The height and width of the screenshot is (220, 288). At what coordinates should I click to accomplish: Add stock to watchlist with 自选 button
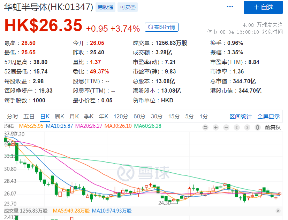[263, 7]
